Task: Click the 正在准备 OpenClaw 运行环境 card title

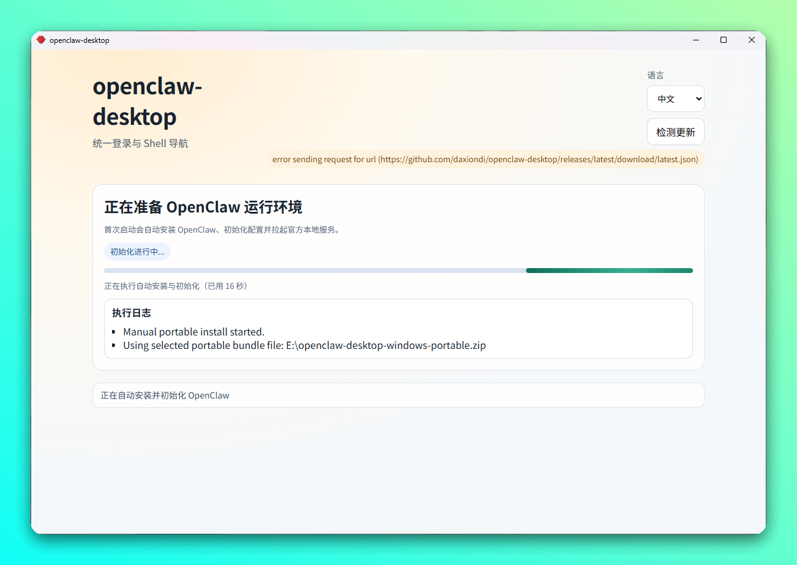Action: click(203, 207)
